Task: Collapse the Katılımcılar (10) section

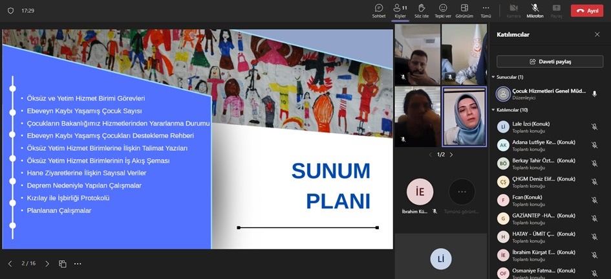Action: (493, 110)
